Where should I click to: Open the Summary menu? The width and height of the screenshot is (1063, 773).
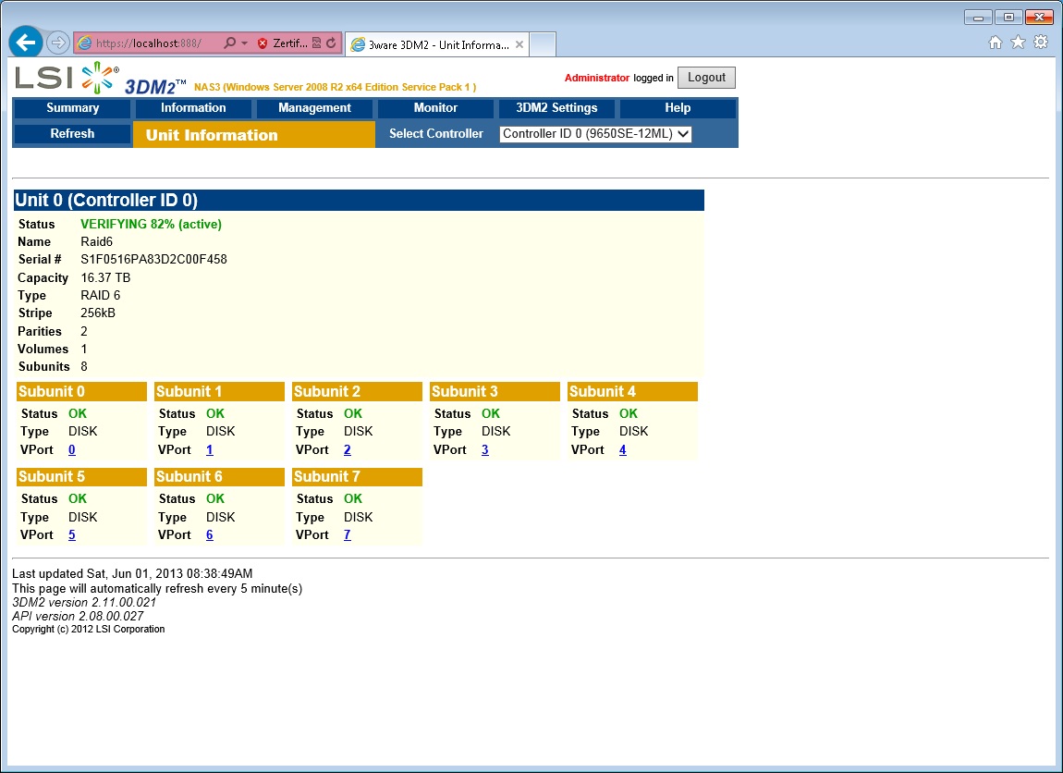(x=72, y=108)
